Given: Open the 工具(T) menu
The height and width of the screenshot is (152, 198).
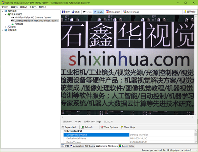Looking at the screenshot, I should click(33, 7).
